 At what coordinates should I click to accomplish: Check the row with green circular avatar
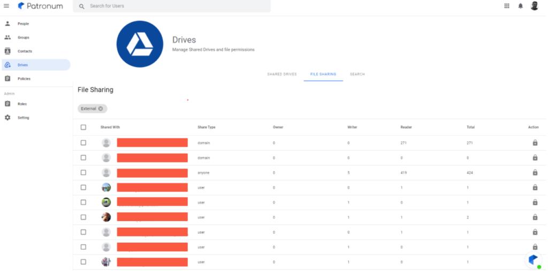83,202
